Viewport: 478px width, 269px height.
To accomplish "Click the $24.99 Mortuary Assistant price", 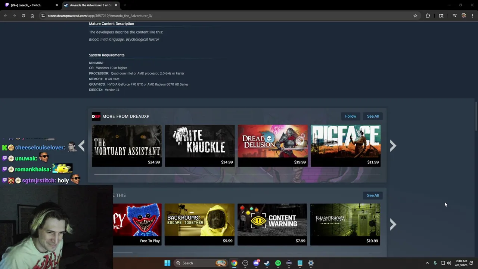I will [154, 162].
